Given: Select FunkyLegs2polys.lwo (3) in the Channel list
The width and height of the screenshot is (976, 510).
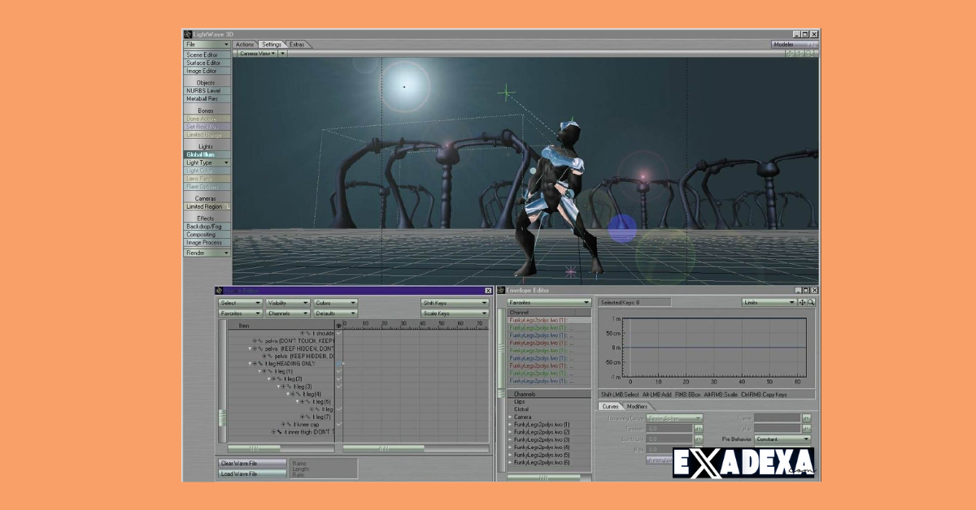Looking at the screenshot, I should [541, 440].
